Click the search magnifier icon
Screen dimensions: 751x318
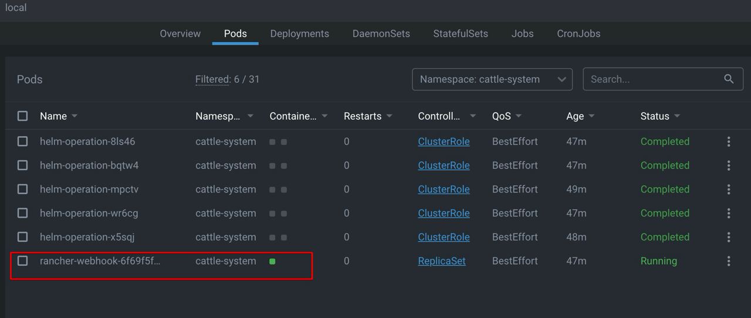[729, 79]
